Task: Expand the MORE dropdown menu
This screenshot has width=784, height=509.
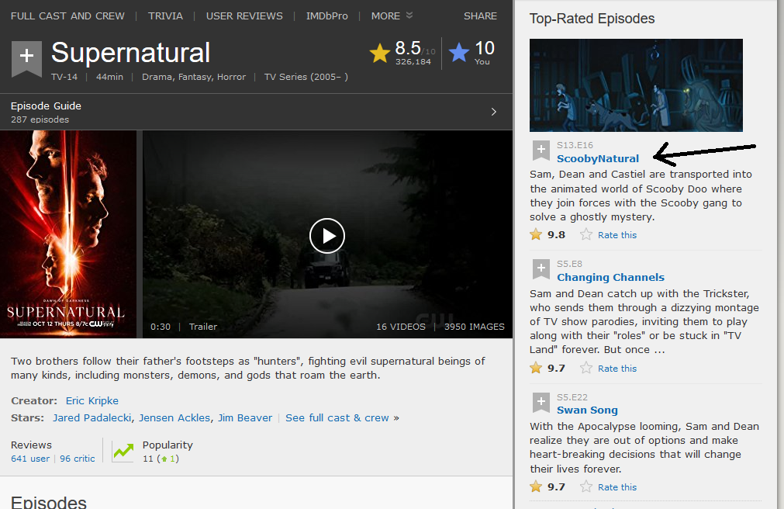Action: [x=392, y=16]
